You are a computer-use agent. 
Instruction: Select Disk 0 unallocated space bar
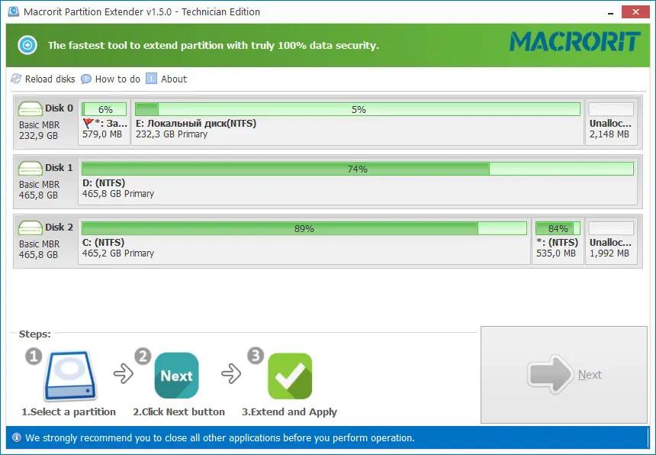(611, 109)
